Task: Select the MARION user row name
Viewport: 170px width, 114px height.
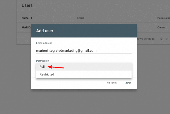Action: pos(26,27)
